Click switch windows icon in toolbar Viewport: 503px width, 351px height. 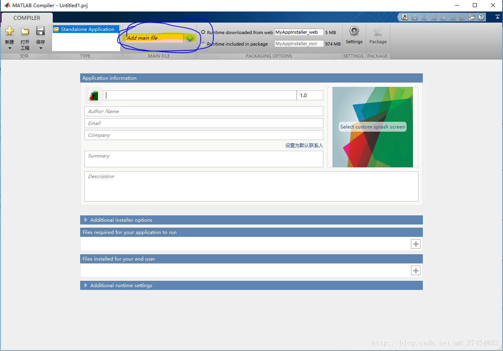tap(472, 17)
